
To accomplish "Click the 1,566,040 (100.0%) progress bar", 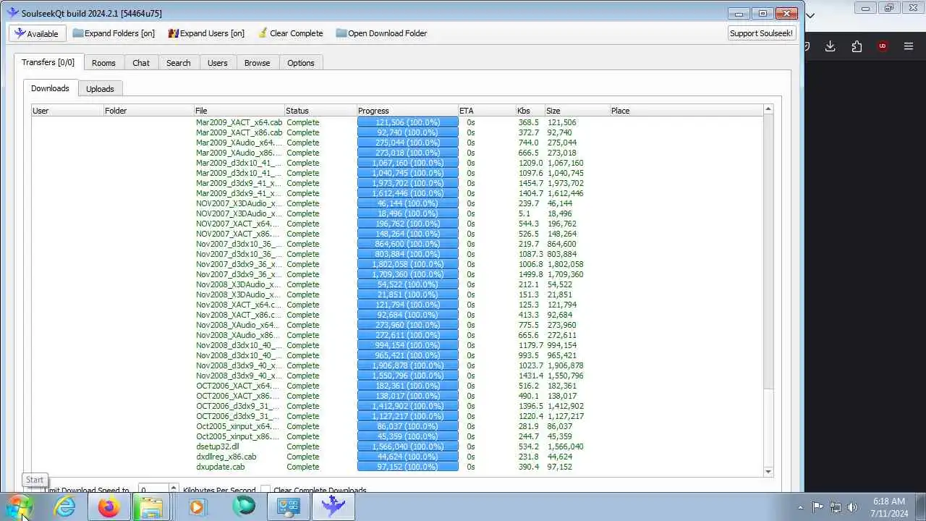I will point(407,446).
